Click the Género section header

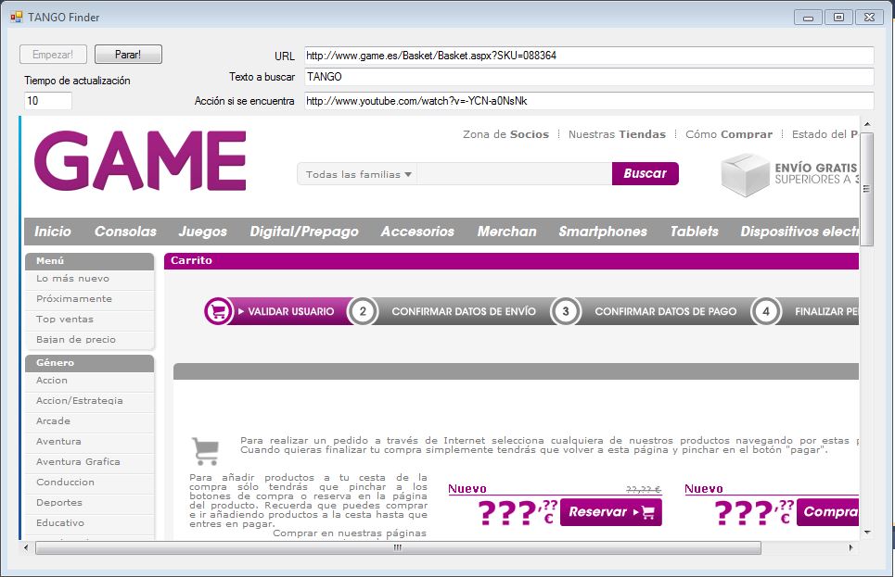90,363
